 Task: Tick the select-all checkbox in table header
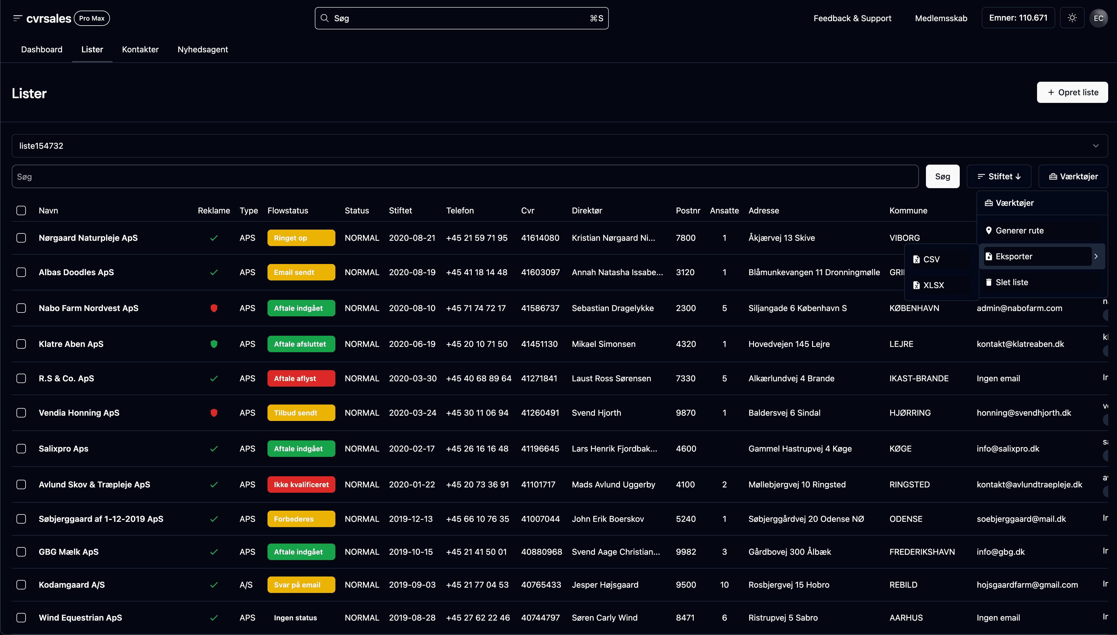(21, 211)
